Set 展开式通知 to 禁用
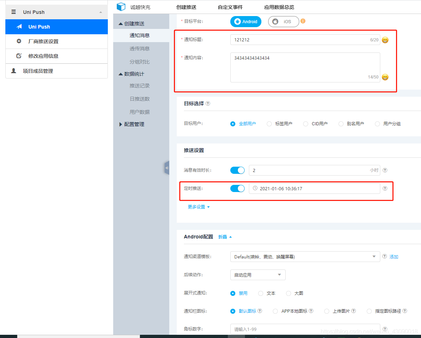Viewport: 421px width, 338px height. point(233,293)
